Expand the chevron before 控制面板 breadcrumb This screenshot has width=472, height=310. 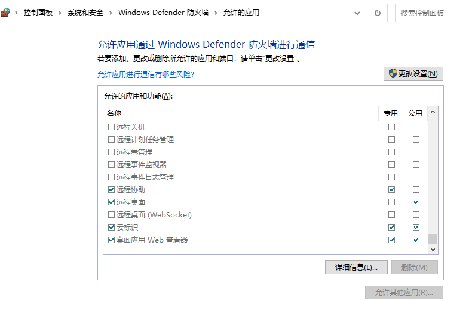(17, 13)
